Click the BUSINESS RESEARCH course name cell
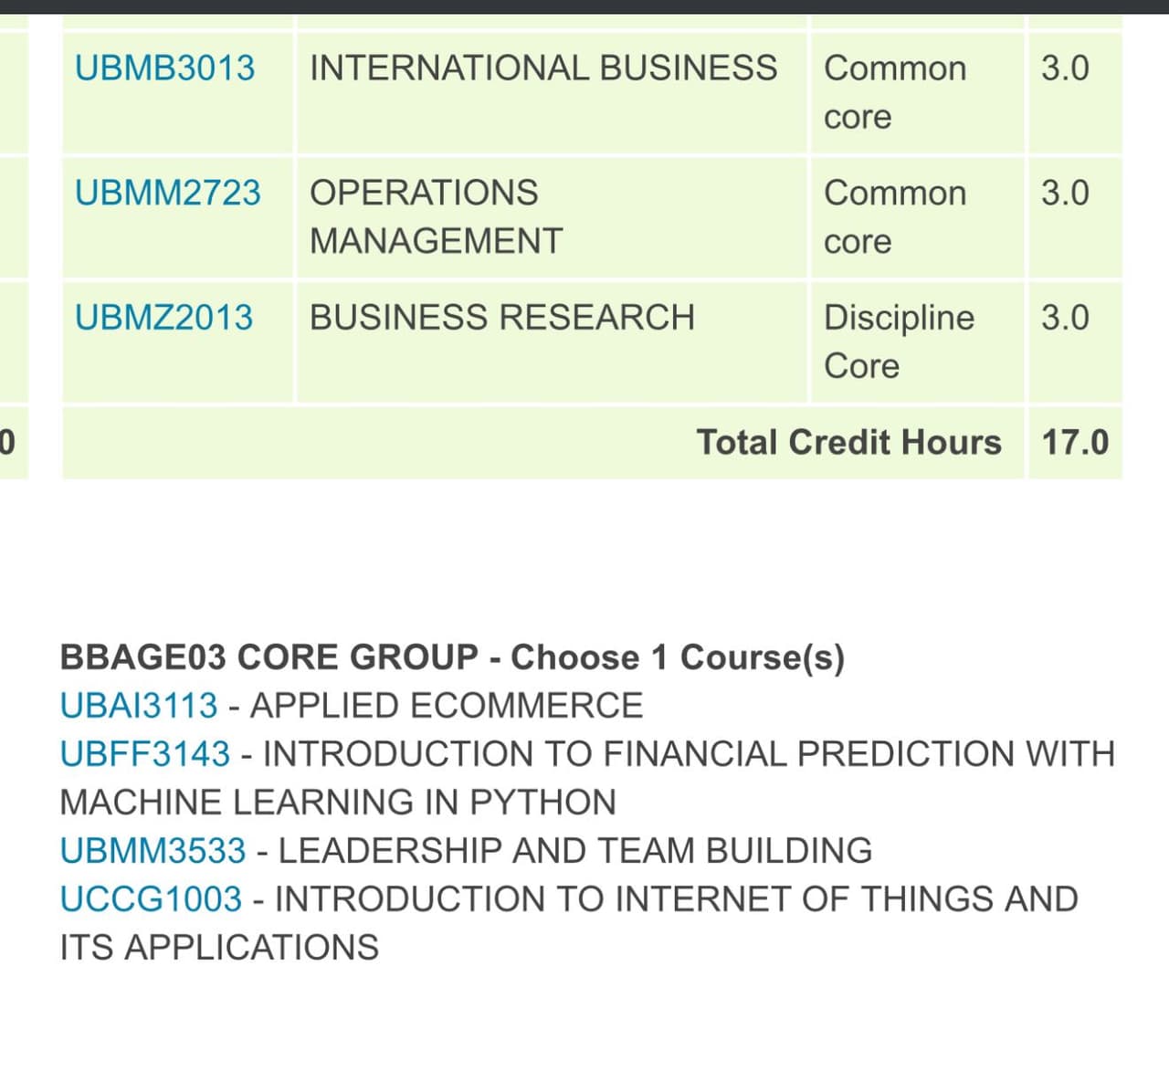 pyautogui.click(x=502, y=318)
